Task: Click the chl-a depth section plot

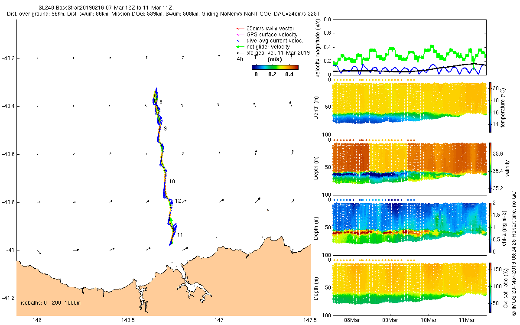Action: (x=409, y=224)
